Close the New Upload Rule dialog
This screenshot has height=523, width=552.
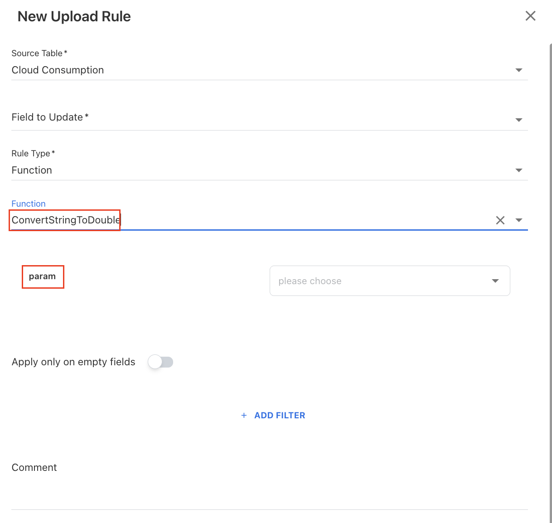(530, 16)
